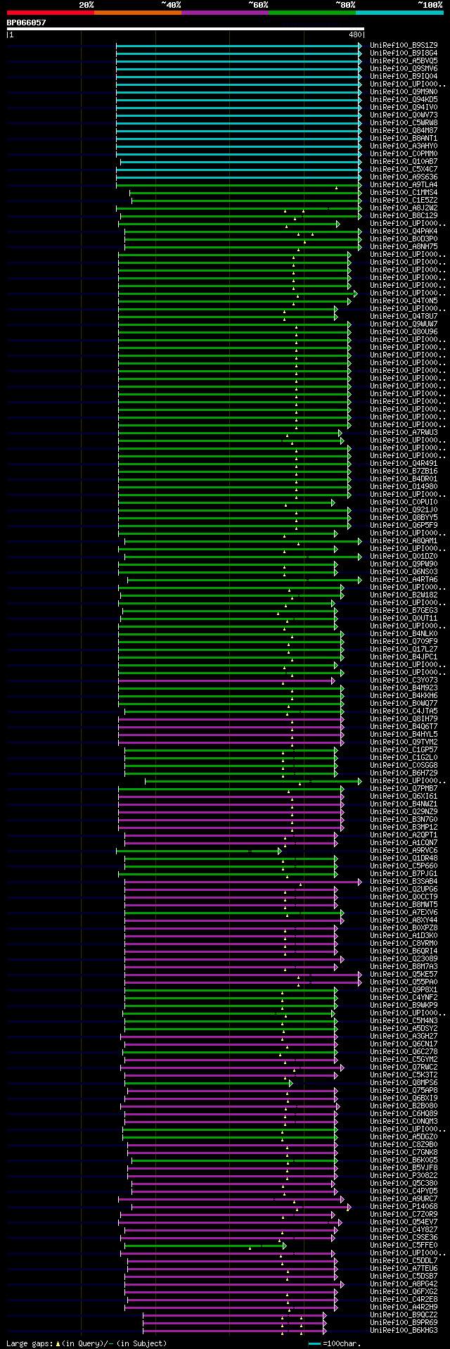450x1349 pixels.
Task: Select the UniRef100_Q4T8U7 entry
Action: [404, 316]
